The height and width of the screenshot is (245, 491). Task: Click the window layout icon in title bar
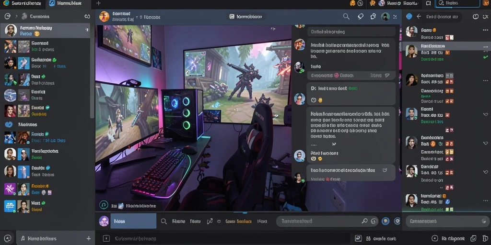pos(428,3)
